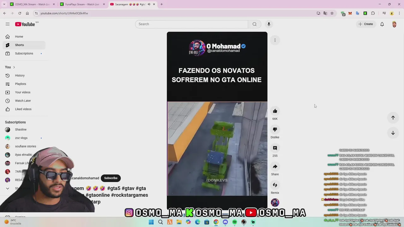Open the Shaoline subscription channel
The width and height of the screenshot is (404, 227).
coord(24,130)
